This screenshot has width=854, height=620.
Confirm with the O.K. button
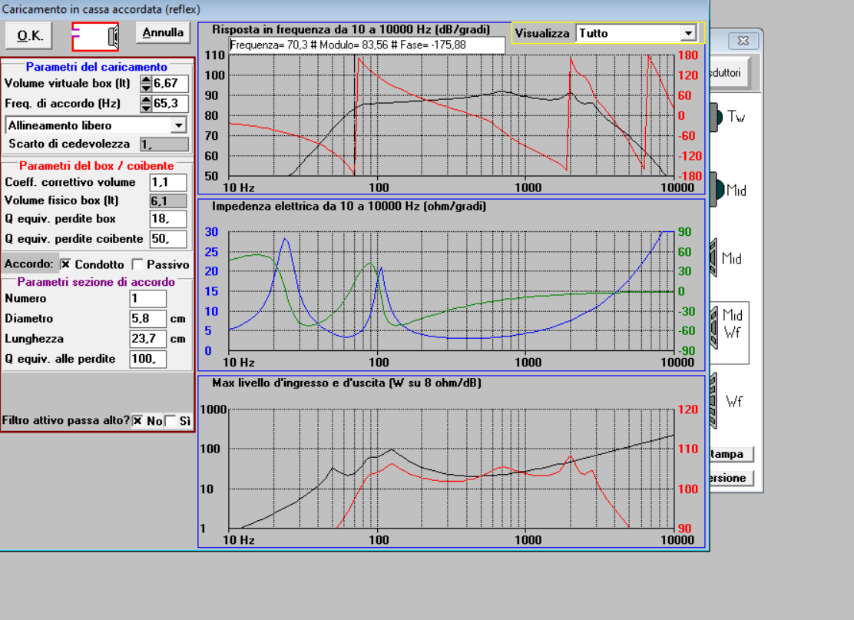29,36
